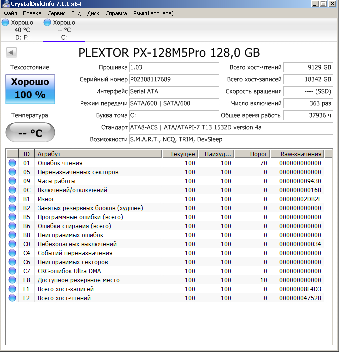Click the blue status icon for disk C:
339x352 pixels.
(47, 22)
